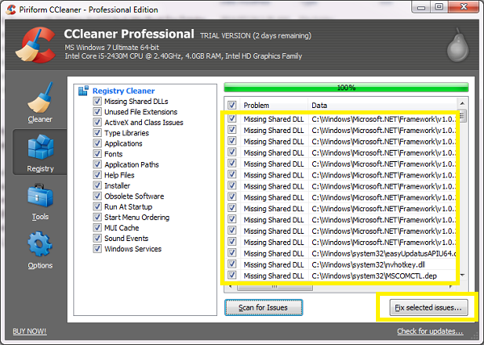Toggle Type Libraries checkbox
Viewport: 484px width, 345px height.
coord(98,132)
